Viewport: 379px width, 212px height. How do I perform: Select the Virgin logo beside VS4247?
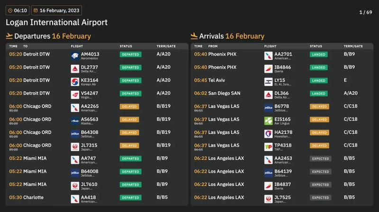click(75, 95)
